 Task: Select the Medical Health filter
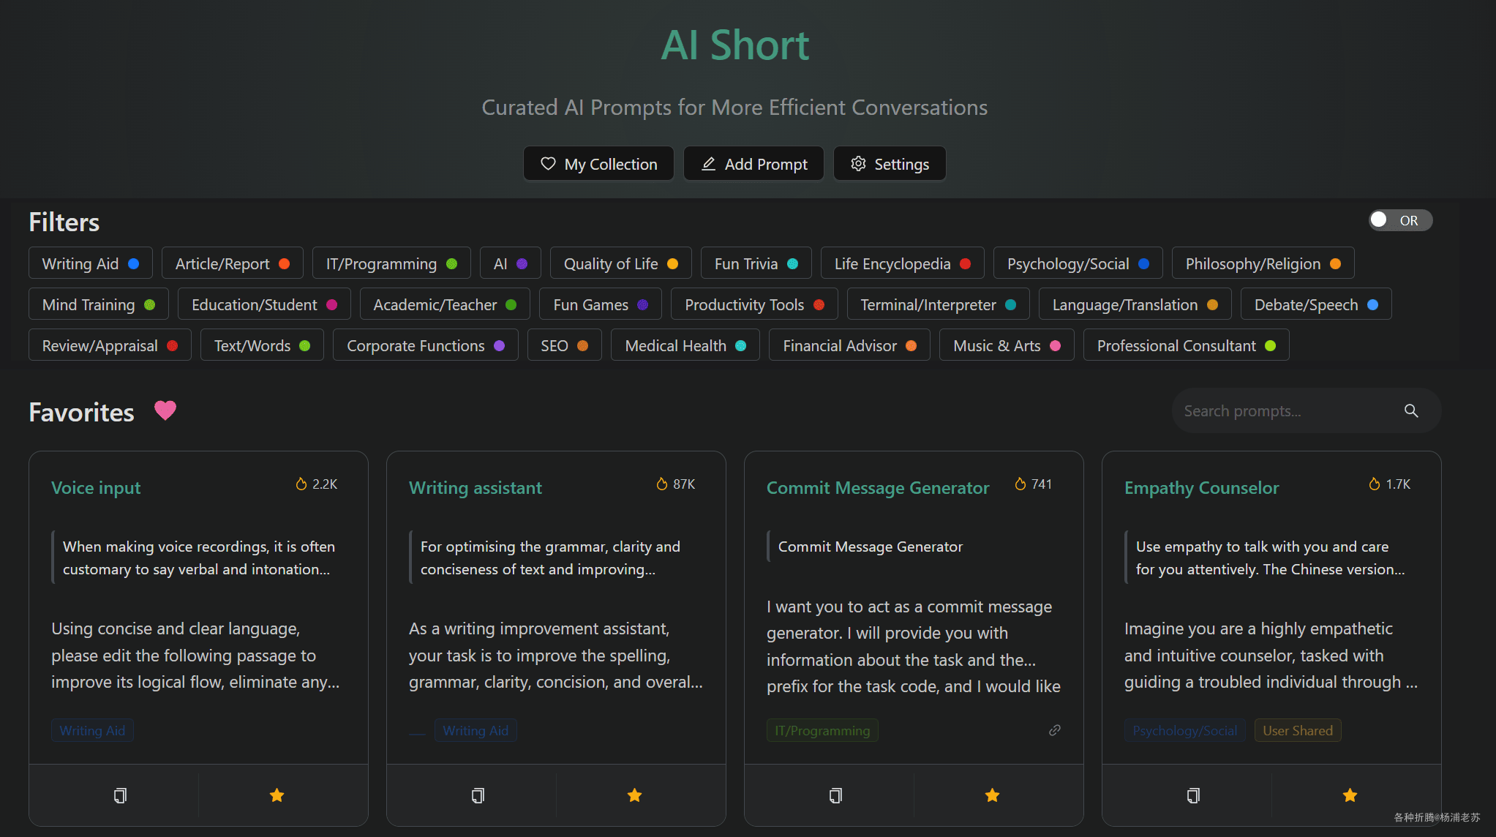[x=685, y=345]
